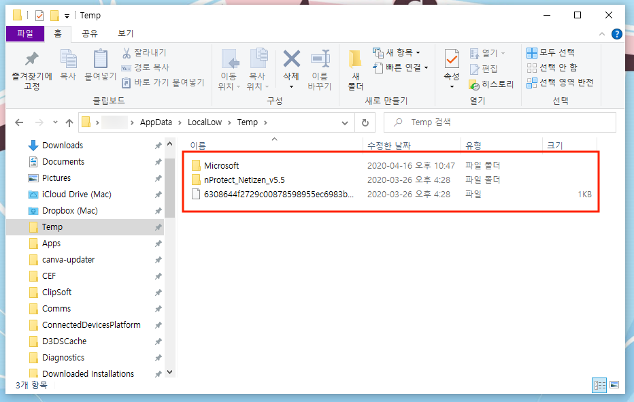Click the forward navigation arrow
Image resolution: width=634 pixels, height=402 pixels.
click(x=39, y=122)
